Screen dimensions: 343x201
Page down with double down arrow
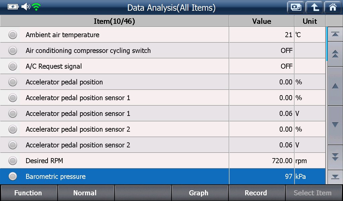(x=335, y=157)
